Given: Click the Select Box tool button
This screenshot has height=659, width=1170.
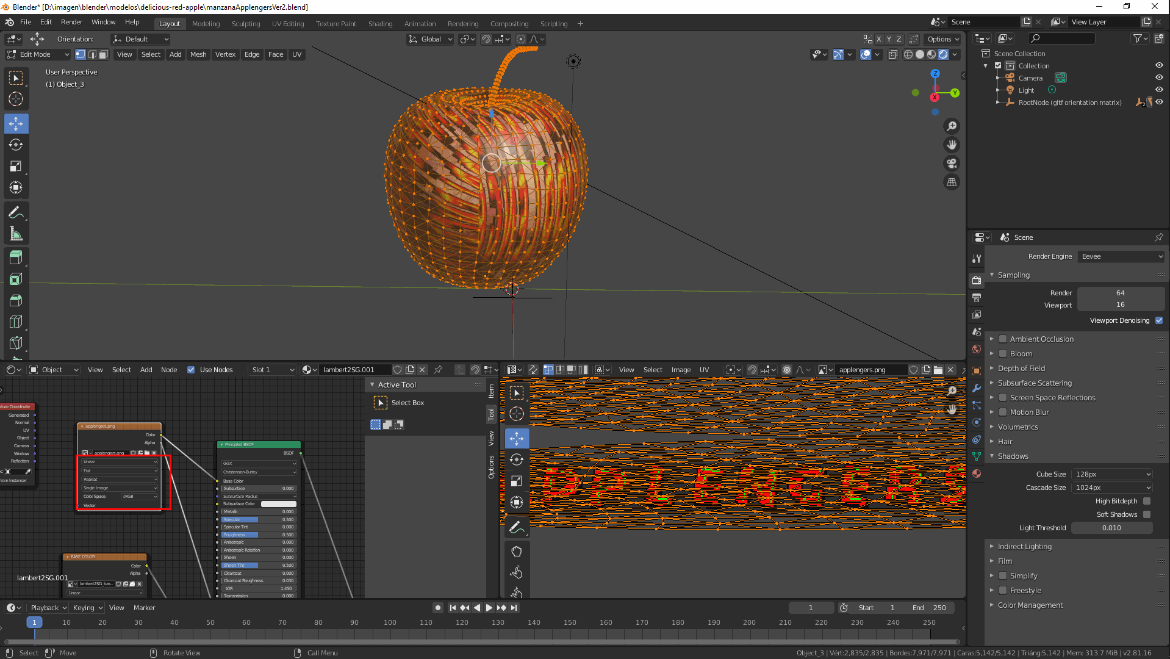Looking at the screenshot, I should point(381,403).
